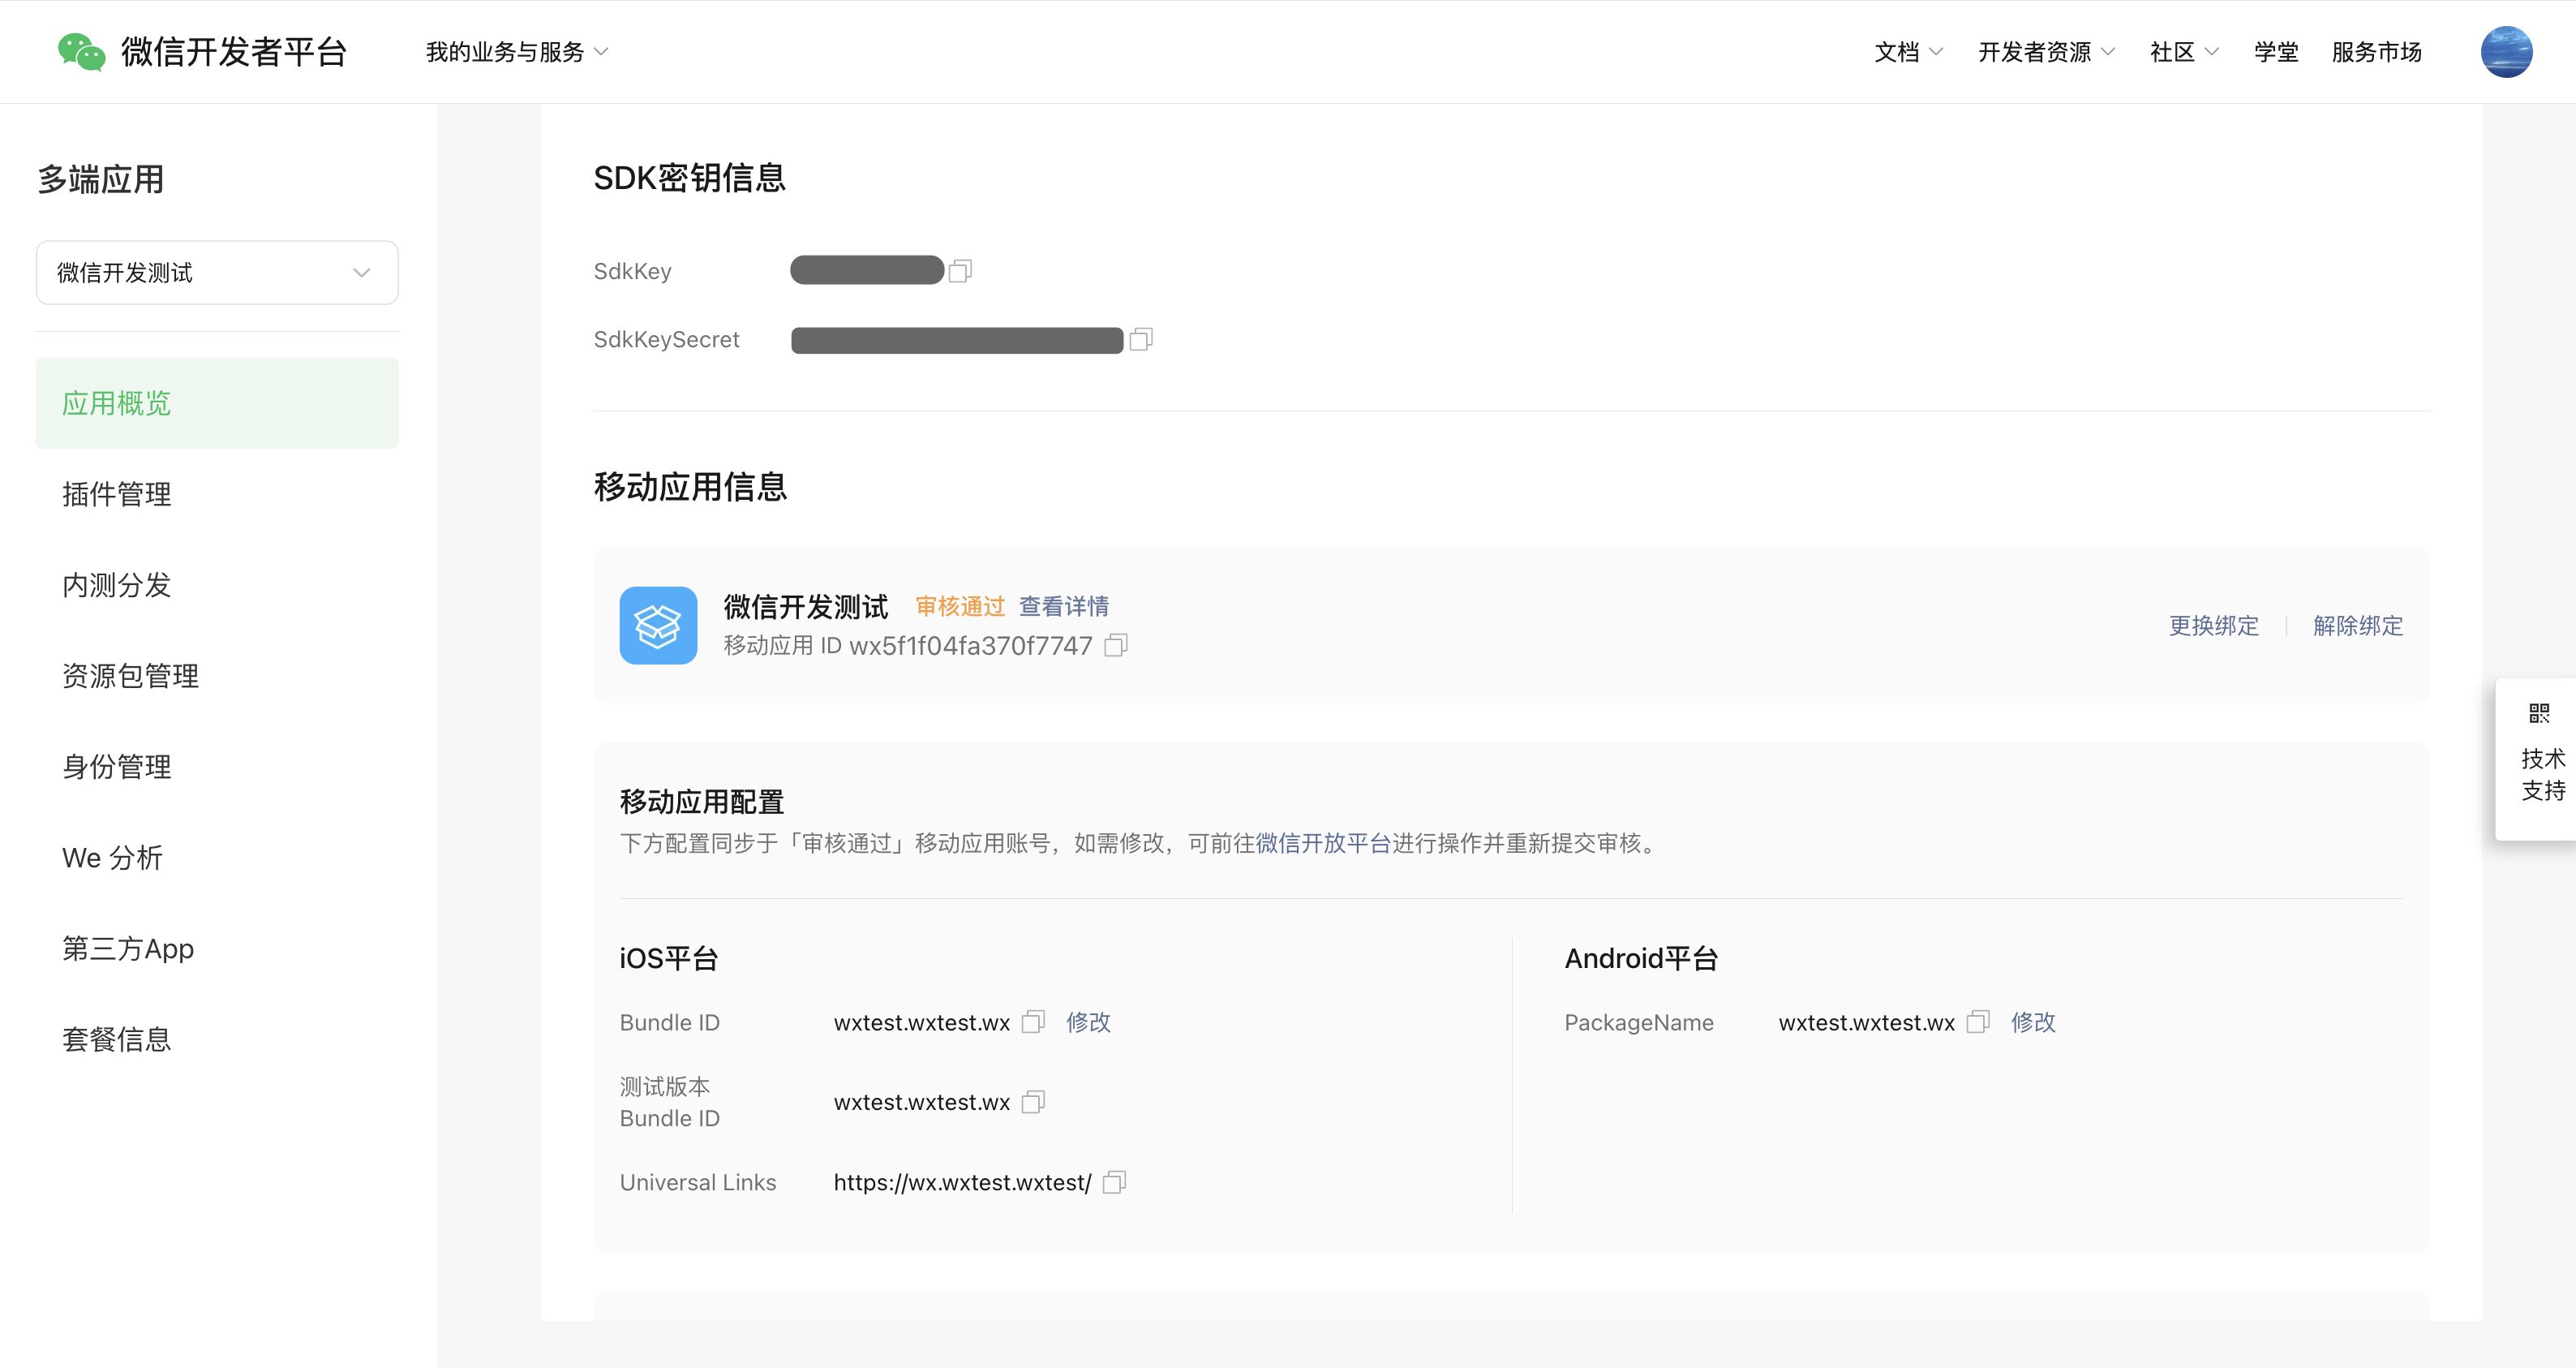Open We 分析 in the sidebar
The height and width of the screenshot is (1368, 2576).
(x=217, y=858)
